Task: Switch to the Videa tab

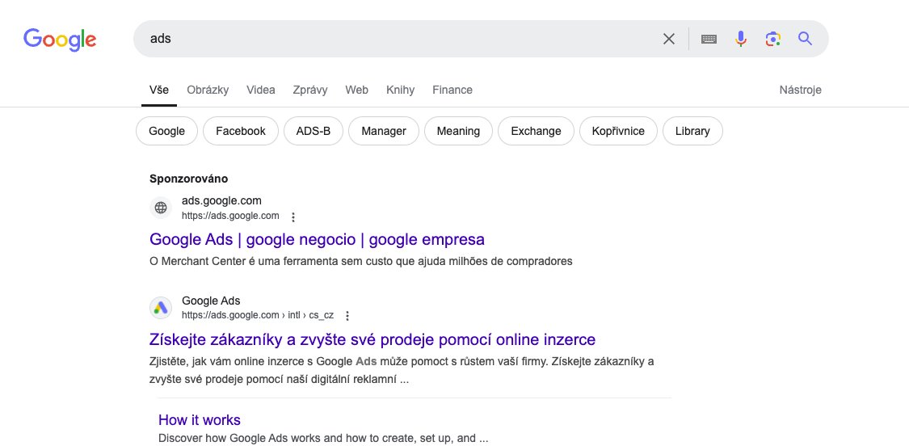Action: [261, 90]
